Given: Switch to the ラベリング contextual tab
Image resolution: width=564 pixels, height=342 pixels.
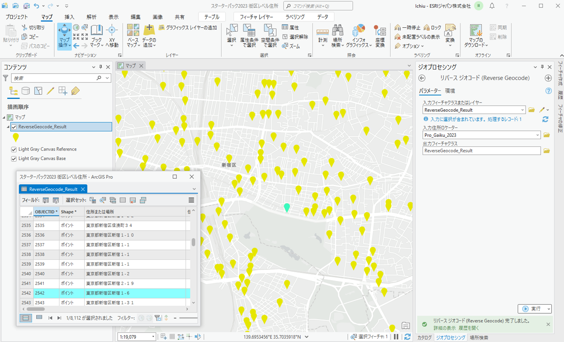Looking at the screenshot, I should (295, 17).
